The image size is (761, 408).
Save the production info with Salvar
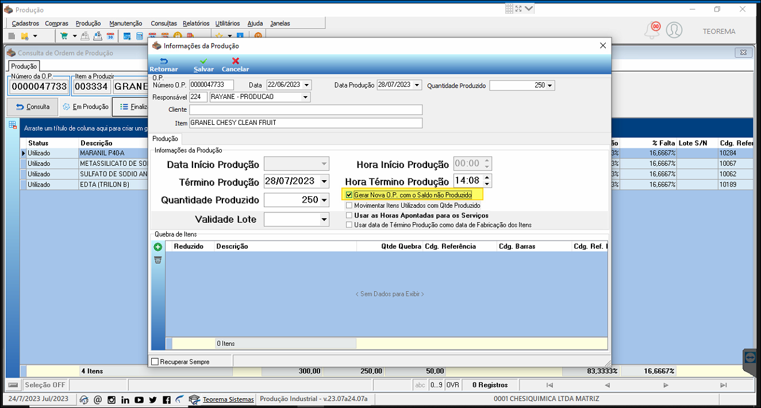click(x=203, y=65)
